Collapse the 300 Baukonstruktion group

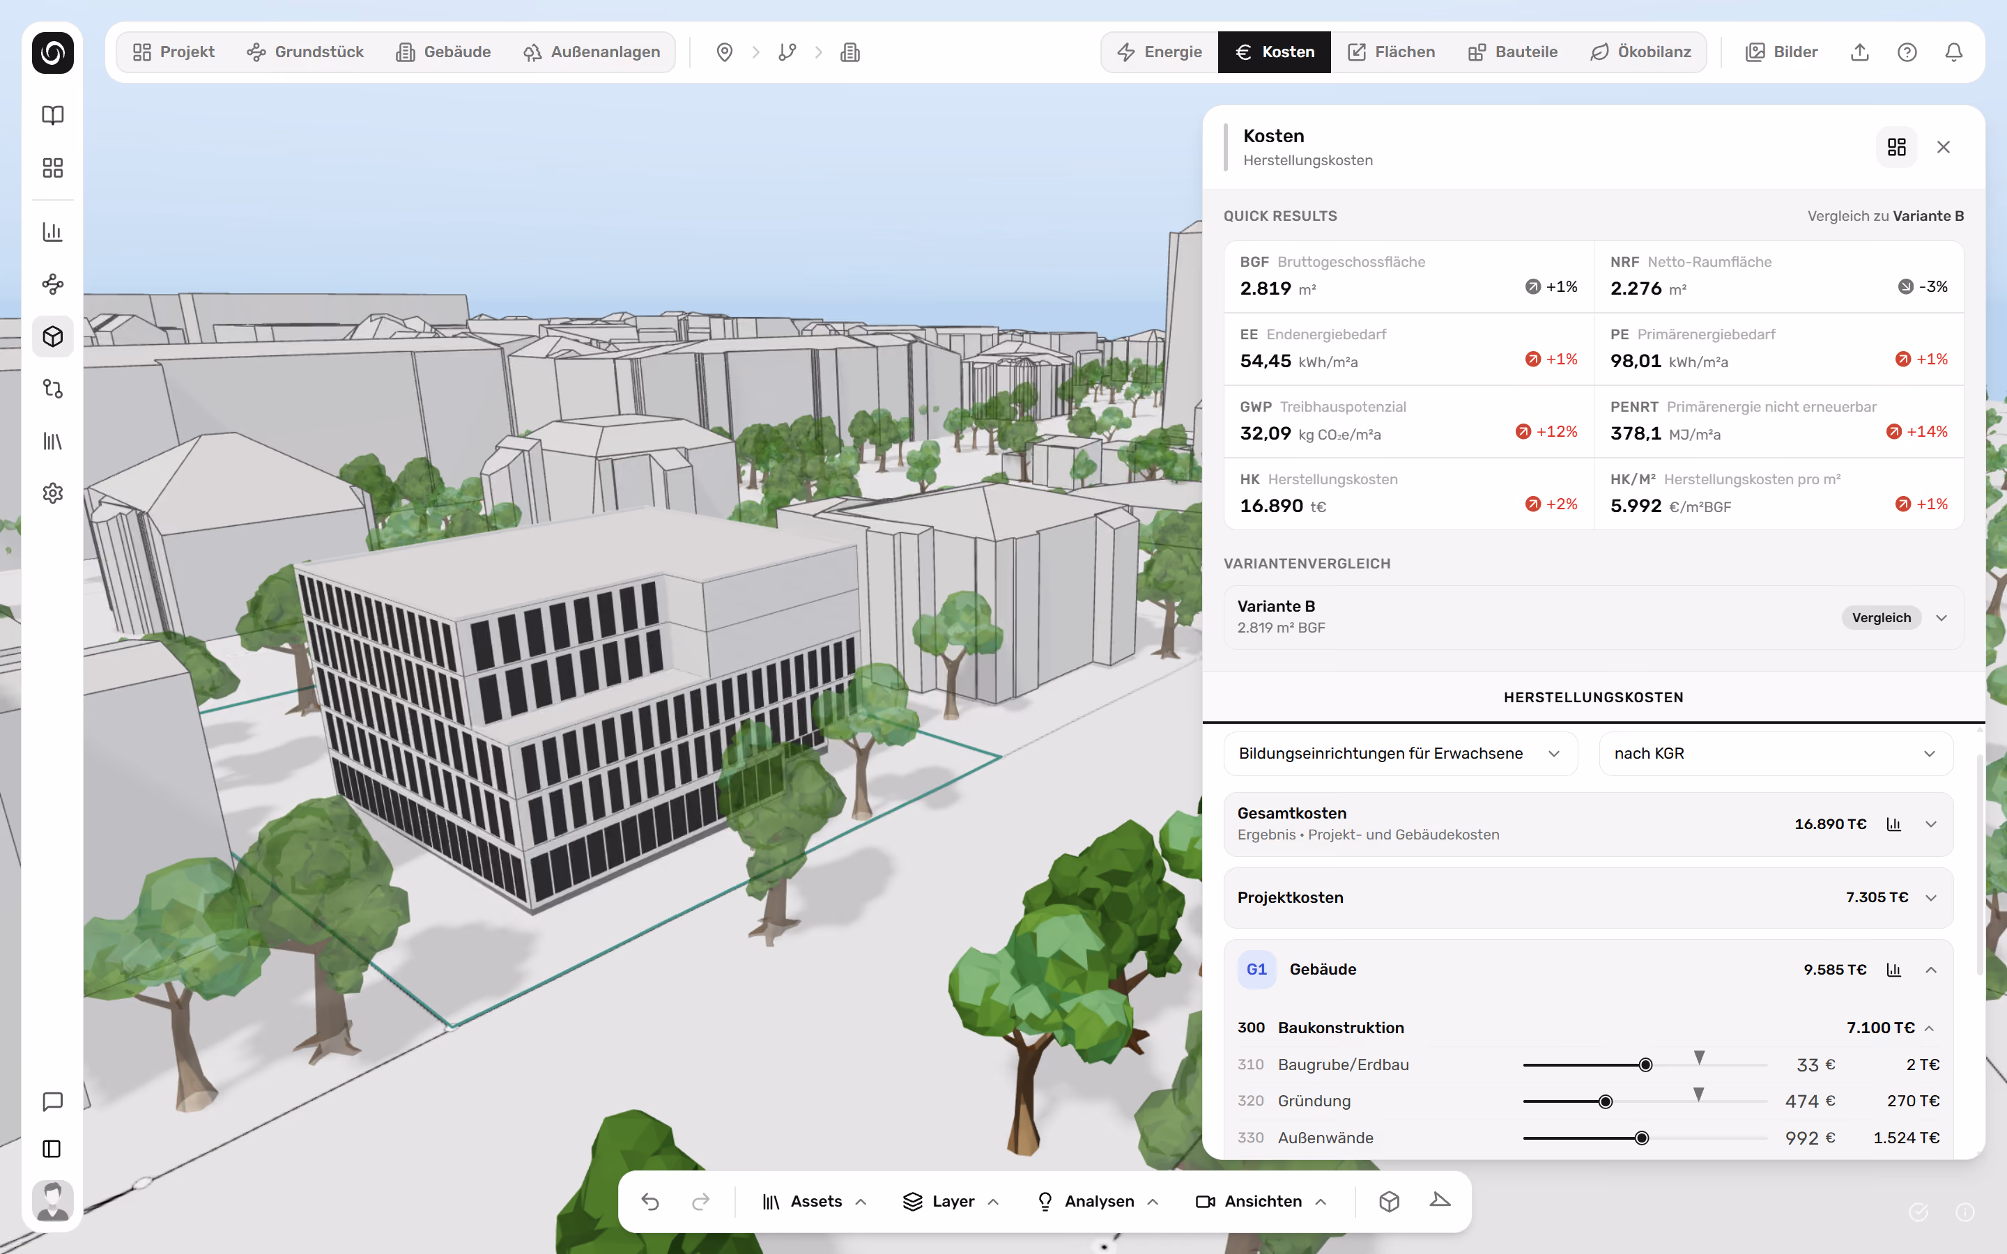point(1929,1028)
